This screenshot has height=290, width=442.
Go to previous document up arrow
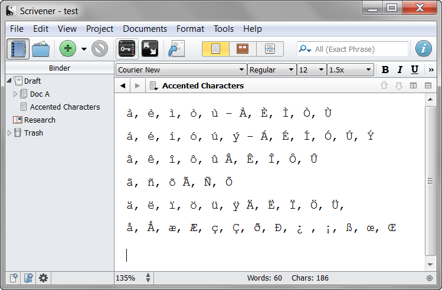point(384,85)
